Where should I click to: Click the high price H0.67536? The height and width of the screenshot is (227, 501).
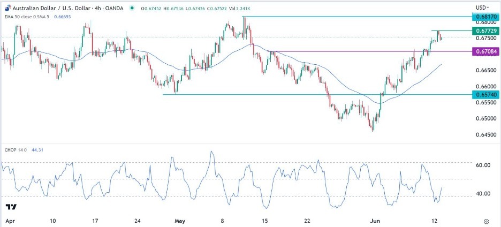[x=172, y=9]
